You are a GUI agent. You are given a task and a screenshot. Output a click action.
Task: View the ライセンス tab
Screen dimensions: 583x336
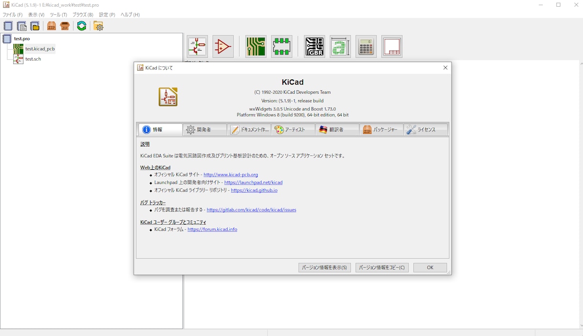tap(426, 130)
